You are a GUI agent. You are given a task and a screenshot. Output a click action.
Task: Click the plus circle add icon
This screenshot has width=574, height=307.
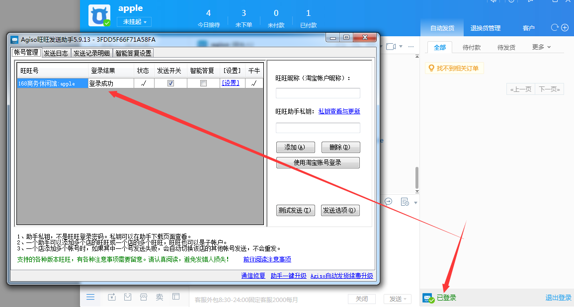tap(565, 27)
